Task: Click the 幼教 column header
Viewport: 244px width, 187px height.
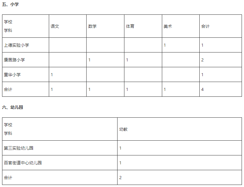Action: (123, 129)
